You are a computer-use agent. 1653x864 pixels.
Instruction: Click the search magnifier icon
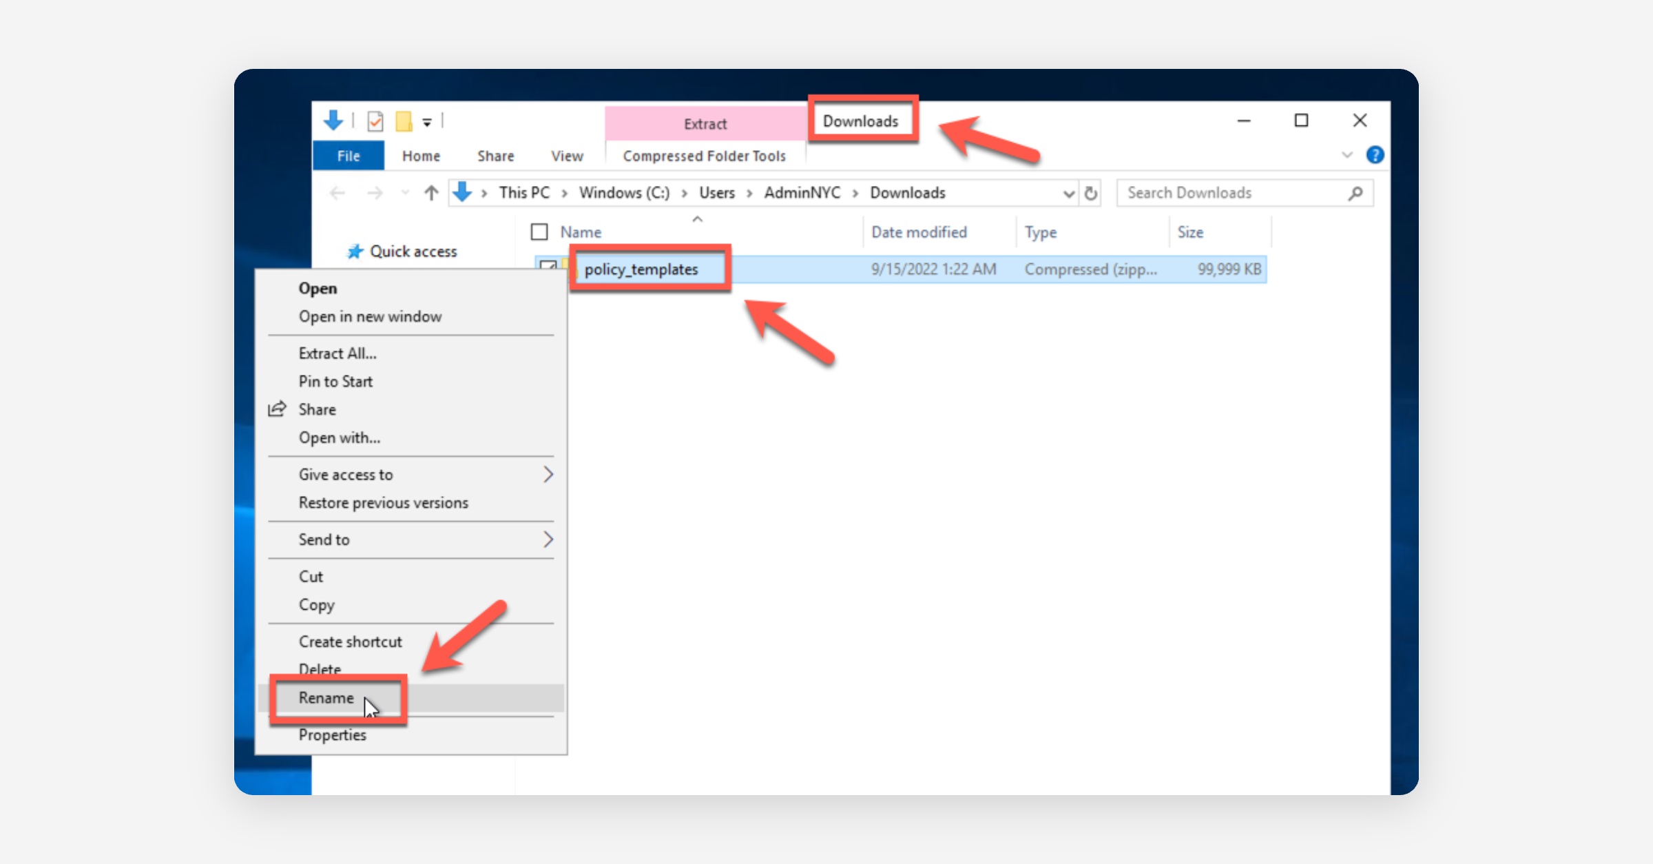click(x=1355, y=193)
